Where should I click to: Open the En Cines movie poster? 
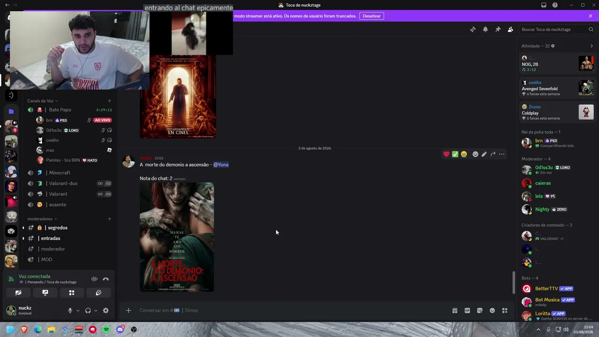pyautogui.click(x=178, y=97)
